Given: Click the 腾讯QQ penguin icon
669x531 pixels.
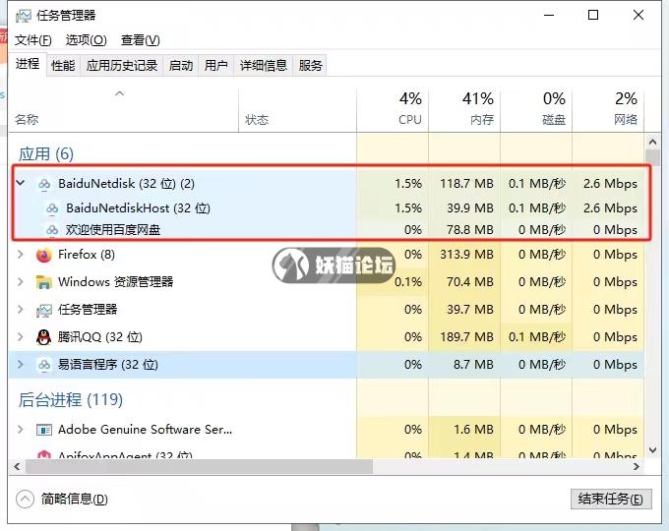Looking at the screenshot, I should 44,337.
